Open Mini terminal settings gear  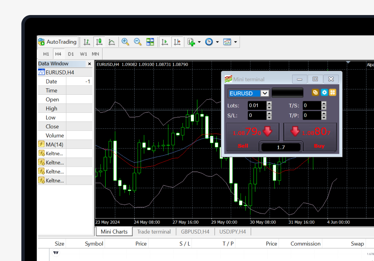click(324, 93)
